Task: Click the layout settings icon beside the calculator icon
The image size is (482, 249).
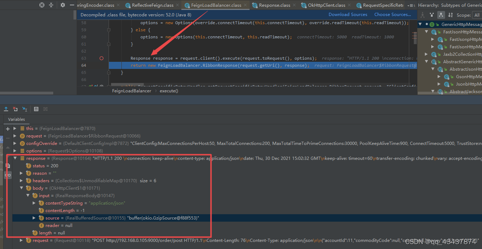Action: (45, 109)
